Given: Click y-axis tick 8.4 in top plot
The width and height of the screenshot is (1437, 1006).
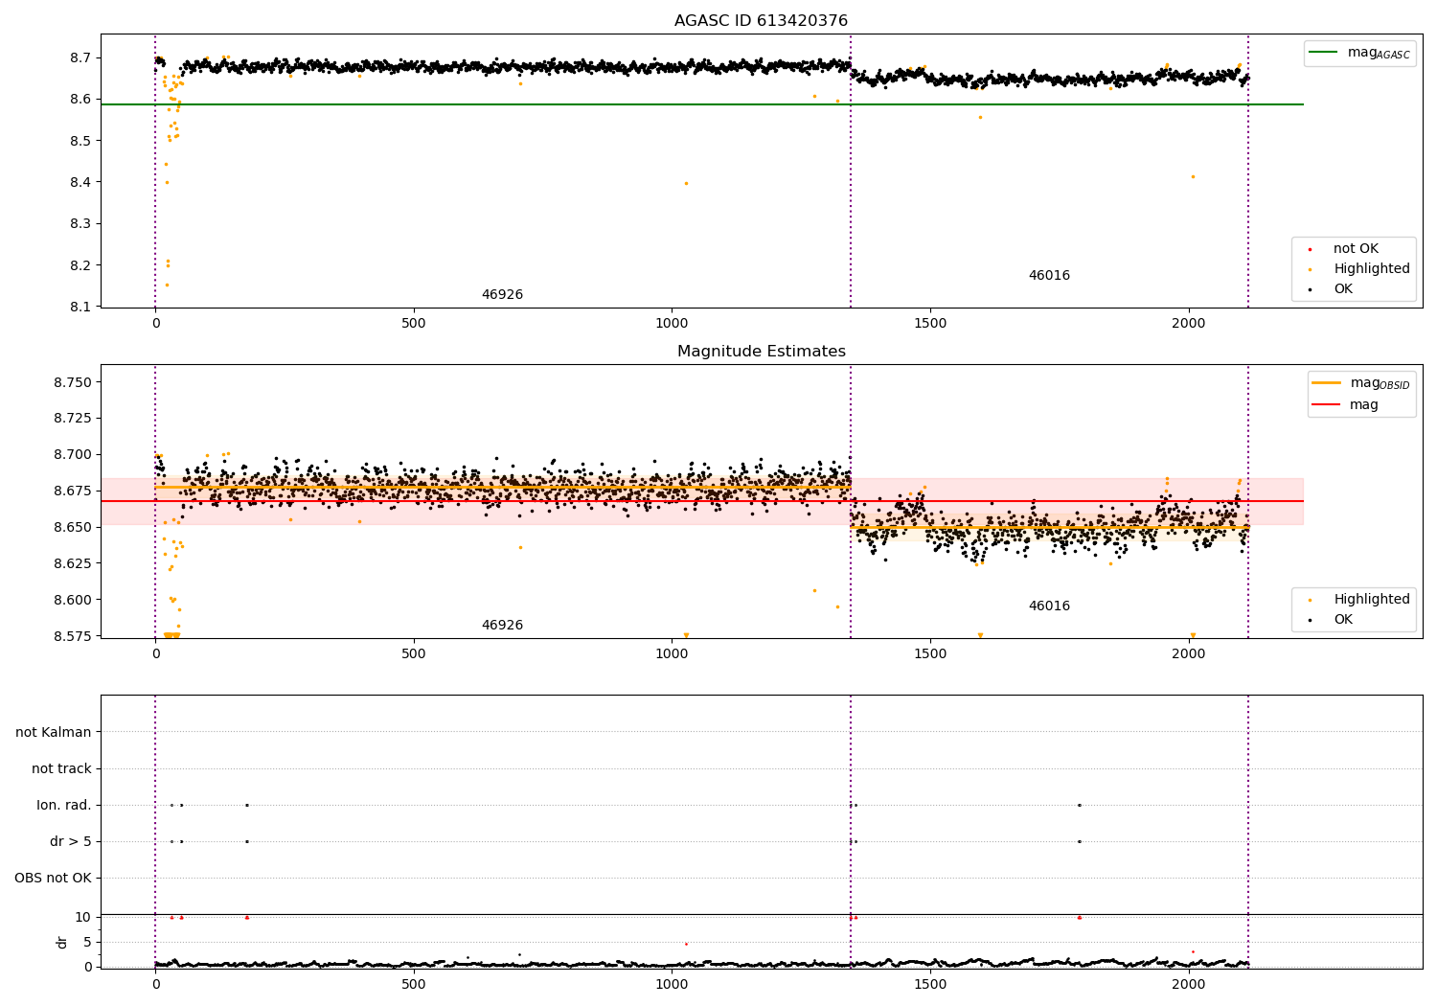Looking at the screenshot, I should coord(80,183).
